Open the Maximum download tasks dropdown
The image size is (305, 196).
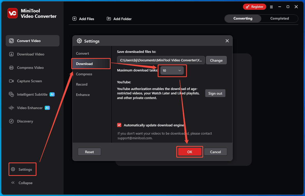coord(172,70)
